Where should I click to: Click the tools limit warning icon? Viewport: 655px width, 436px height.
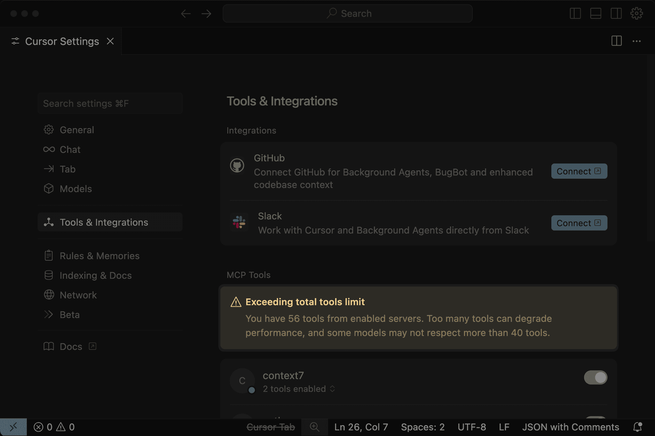point(236,302)
